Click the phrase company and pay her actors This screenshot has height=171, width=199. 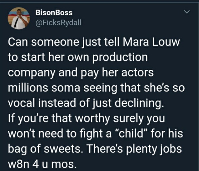click(x=81, y=73)
